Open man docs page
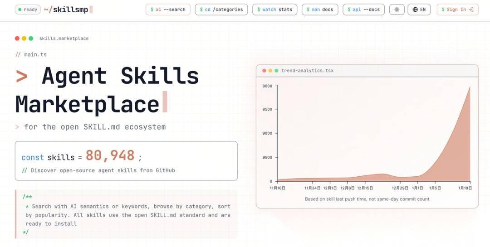Image resolution: width=490 pixels, height=247 pixels. click(x=320, y=10)
